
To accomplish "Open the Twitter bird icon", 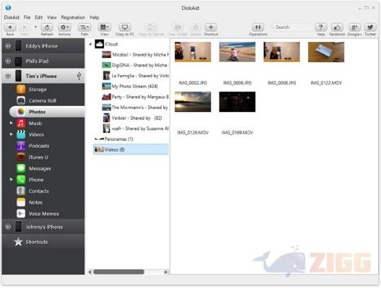I will (370, 27).
